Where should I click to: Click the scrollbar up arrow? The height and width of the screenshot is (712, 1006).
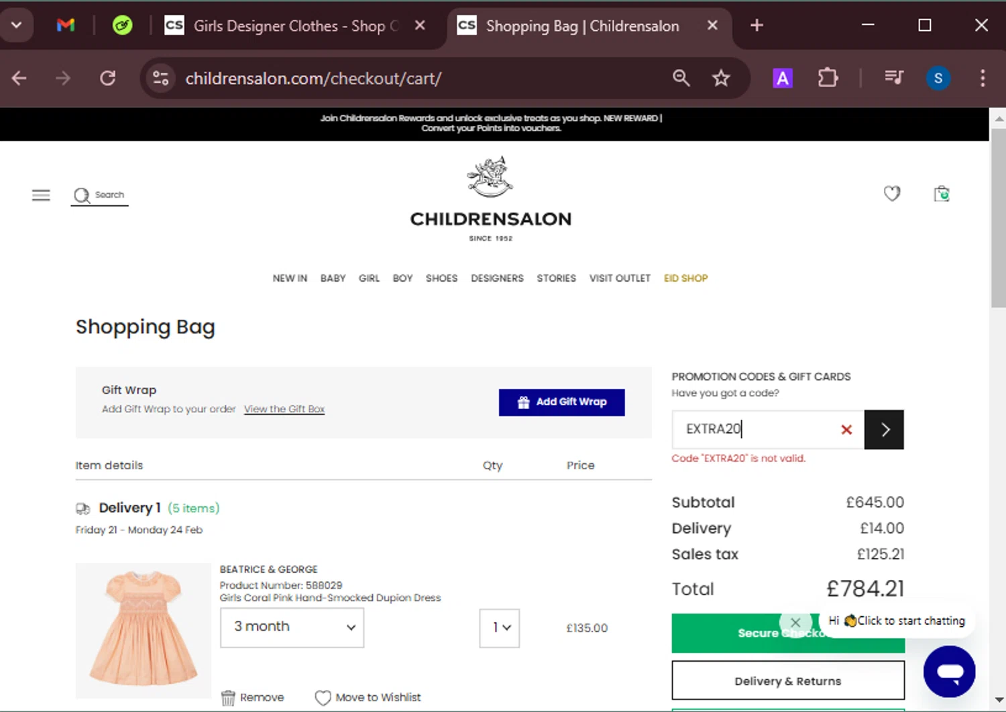pos(999,118)
